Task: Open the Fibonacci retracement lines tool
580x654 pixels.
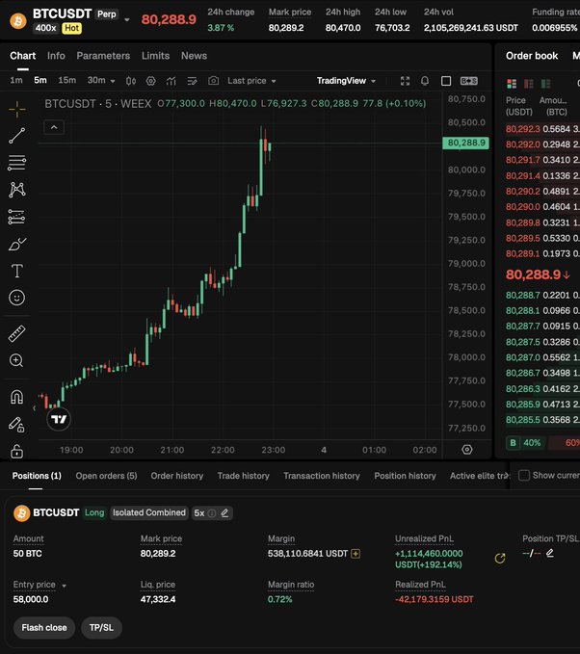Action: 17,163
